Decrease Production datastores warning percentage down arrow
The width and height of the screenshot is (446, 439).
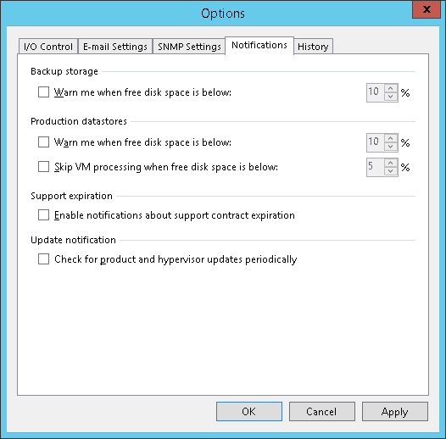[391, 147]
